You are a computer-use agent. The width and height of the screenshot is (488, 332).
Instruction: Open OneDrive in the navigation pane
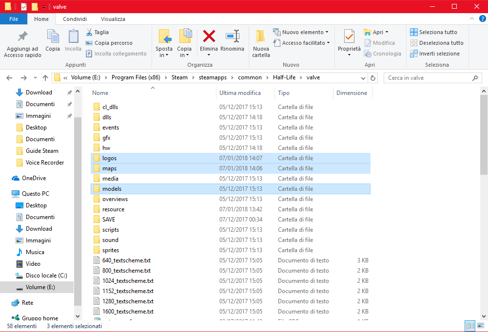click(34, 178)
